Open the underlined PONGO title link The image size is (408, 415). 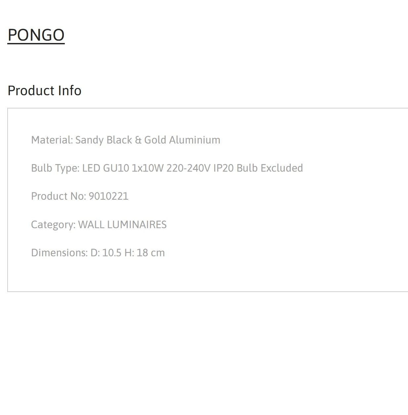click(x=36, y=35)
